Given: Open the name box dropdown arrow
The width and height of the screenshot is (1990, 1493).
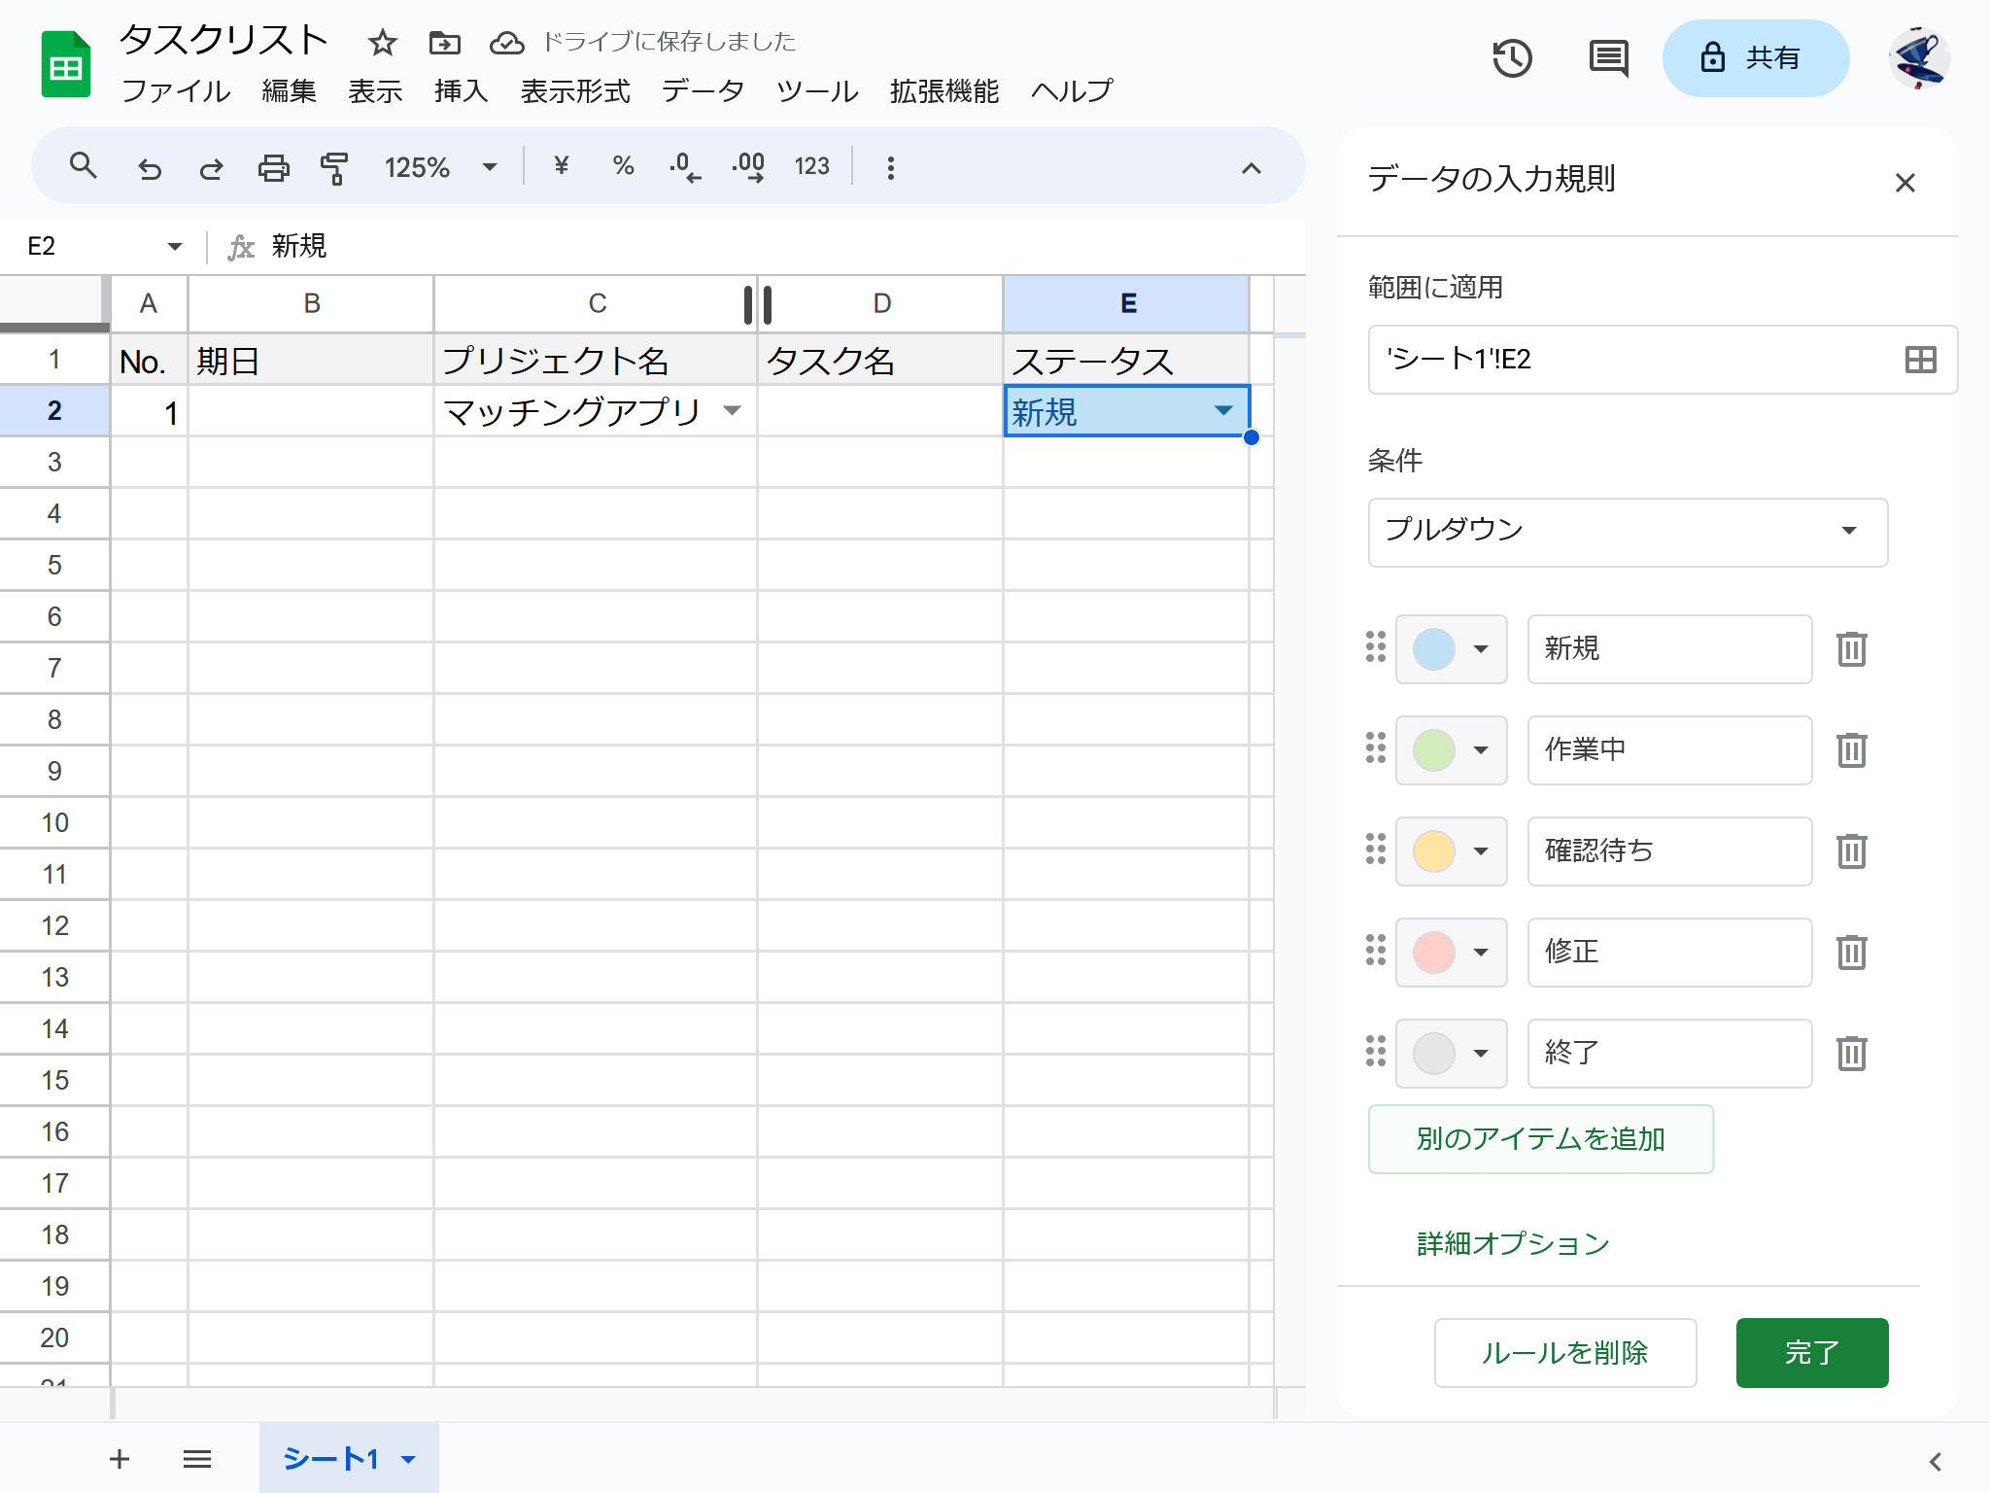Looking at the screenshot, I should pyautogui.click(x=175, y=246).
